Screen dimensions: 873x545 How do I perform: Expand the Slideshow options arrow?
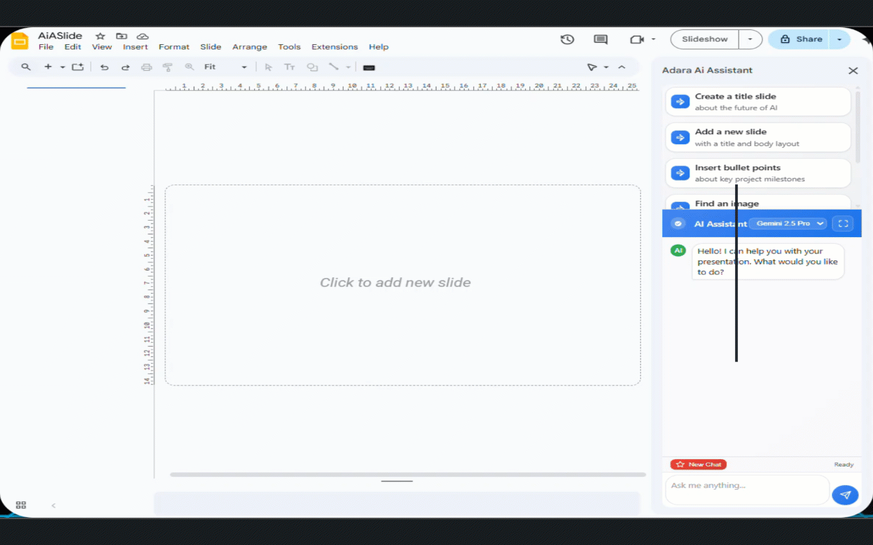[x=750, y=39]
